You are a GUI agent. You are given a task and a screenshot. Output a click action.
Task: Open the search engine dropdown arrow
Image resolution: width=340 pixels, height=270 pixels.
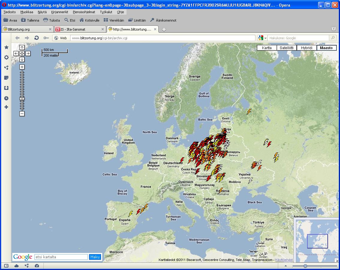(x=265, y=38)
